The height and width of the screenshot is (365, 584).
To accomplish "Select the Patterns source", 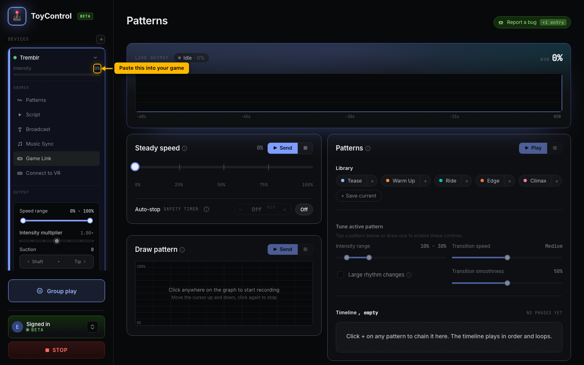I will [x=56, y=100].
